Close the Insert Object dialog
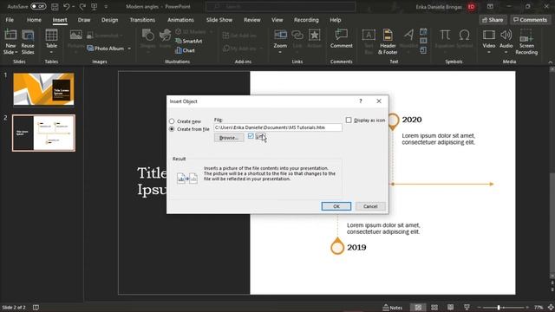The image size is (555, 312). 379,101
